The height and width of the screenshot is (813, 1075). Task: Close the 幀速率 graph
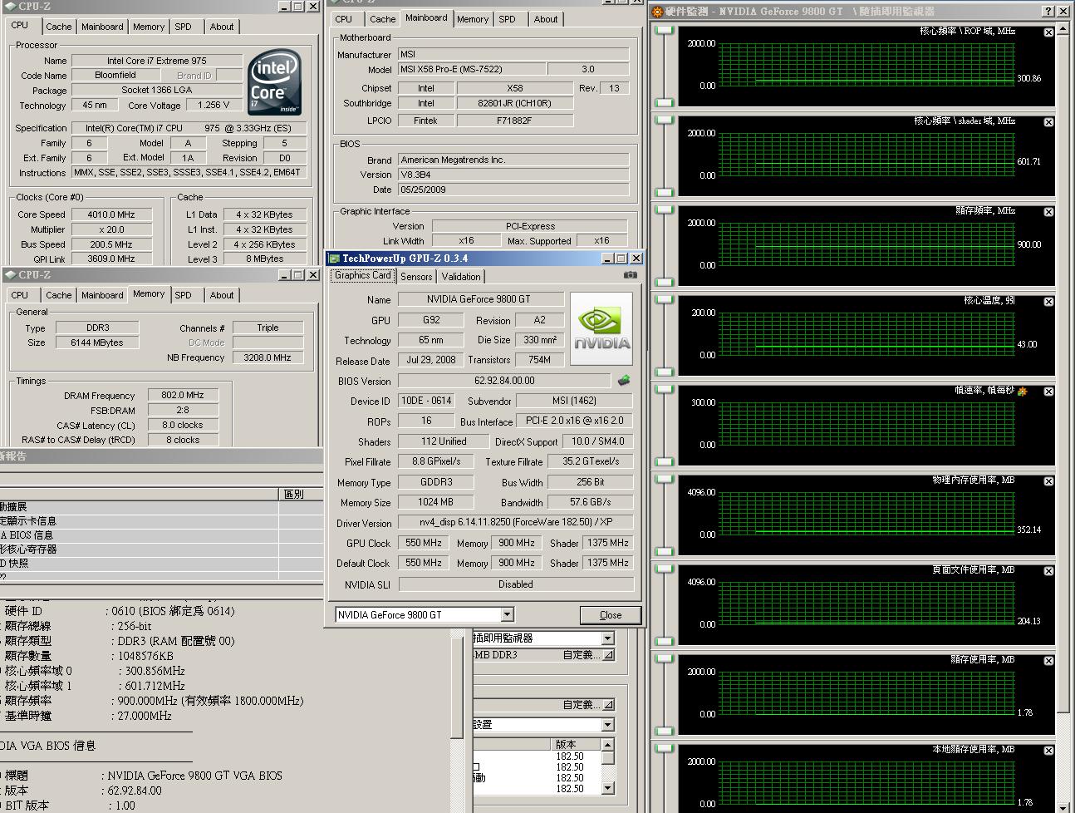pos(1048,392)
